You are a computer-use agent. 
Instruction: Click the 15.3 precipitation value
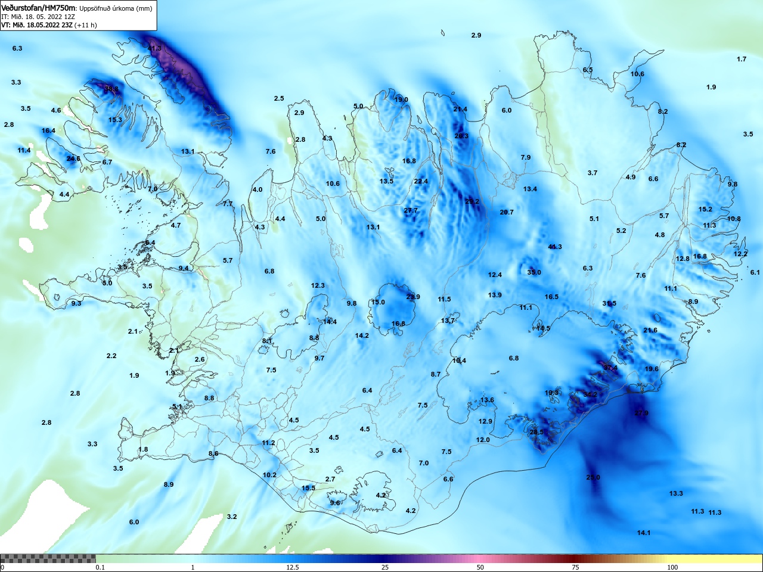(115, 120)
